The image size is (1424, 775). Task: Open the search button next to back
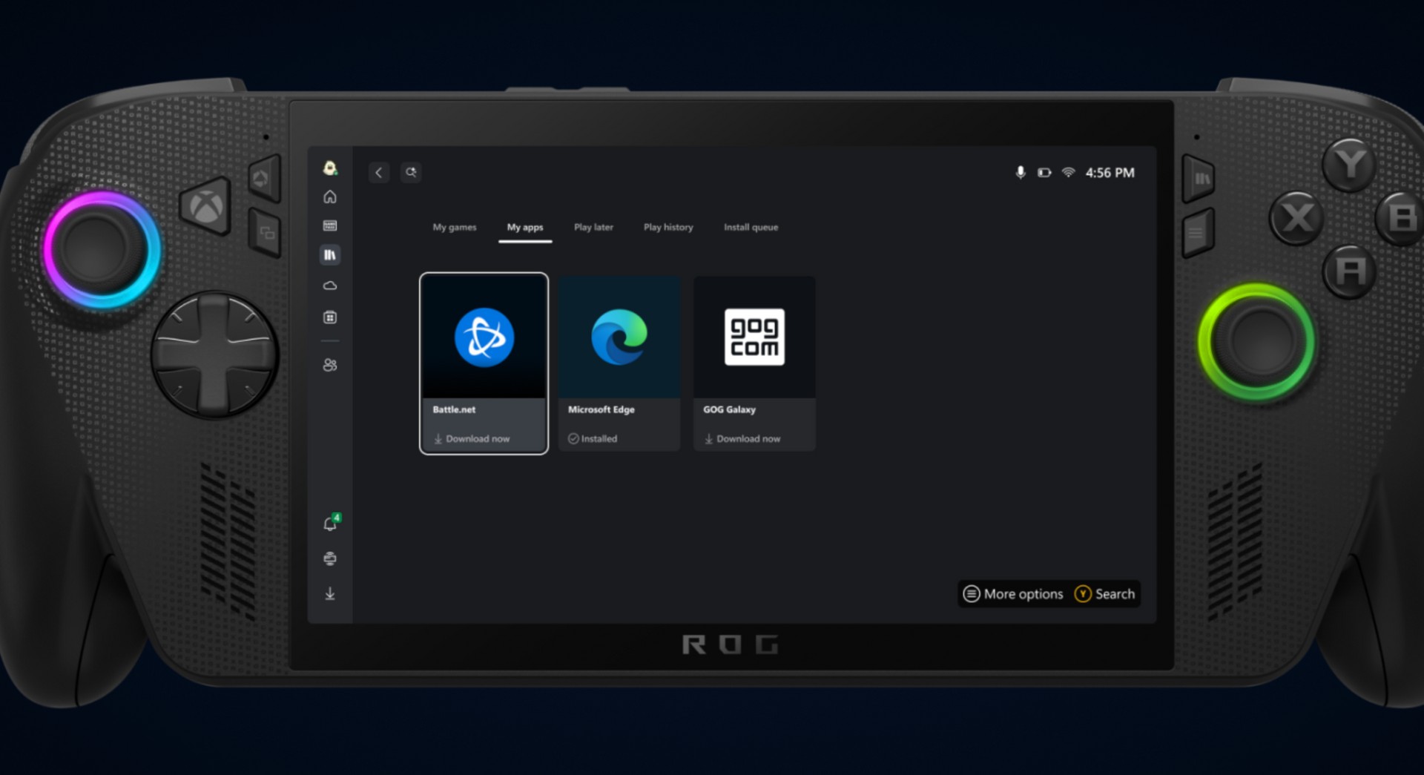(411, 173)
